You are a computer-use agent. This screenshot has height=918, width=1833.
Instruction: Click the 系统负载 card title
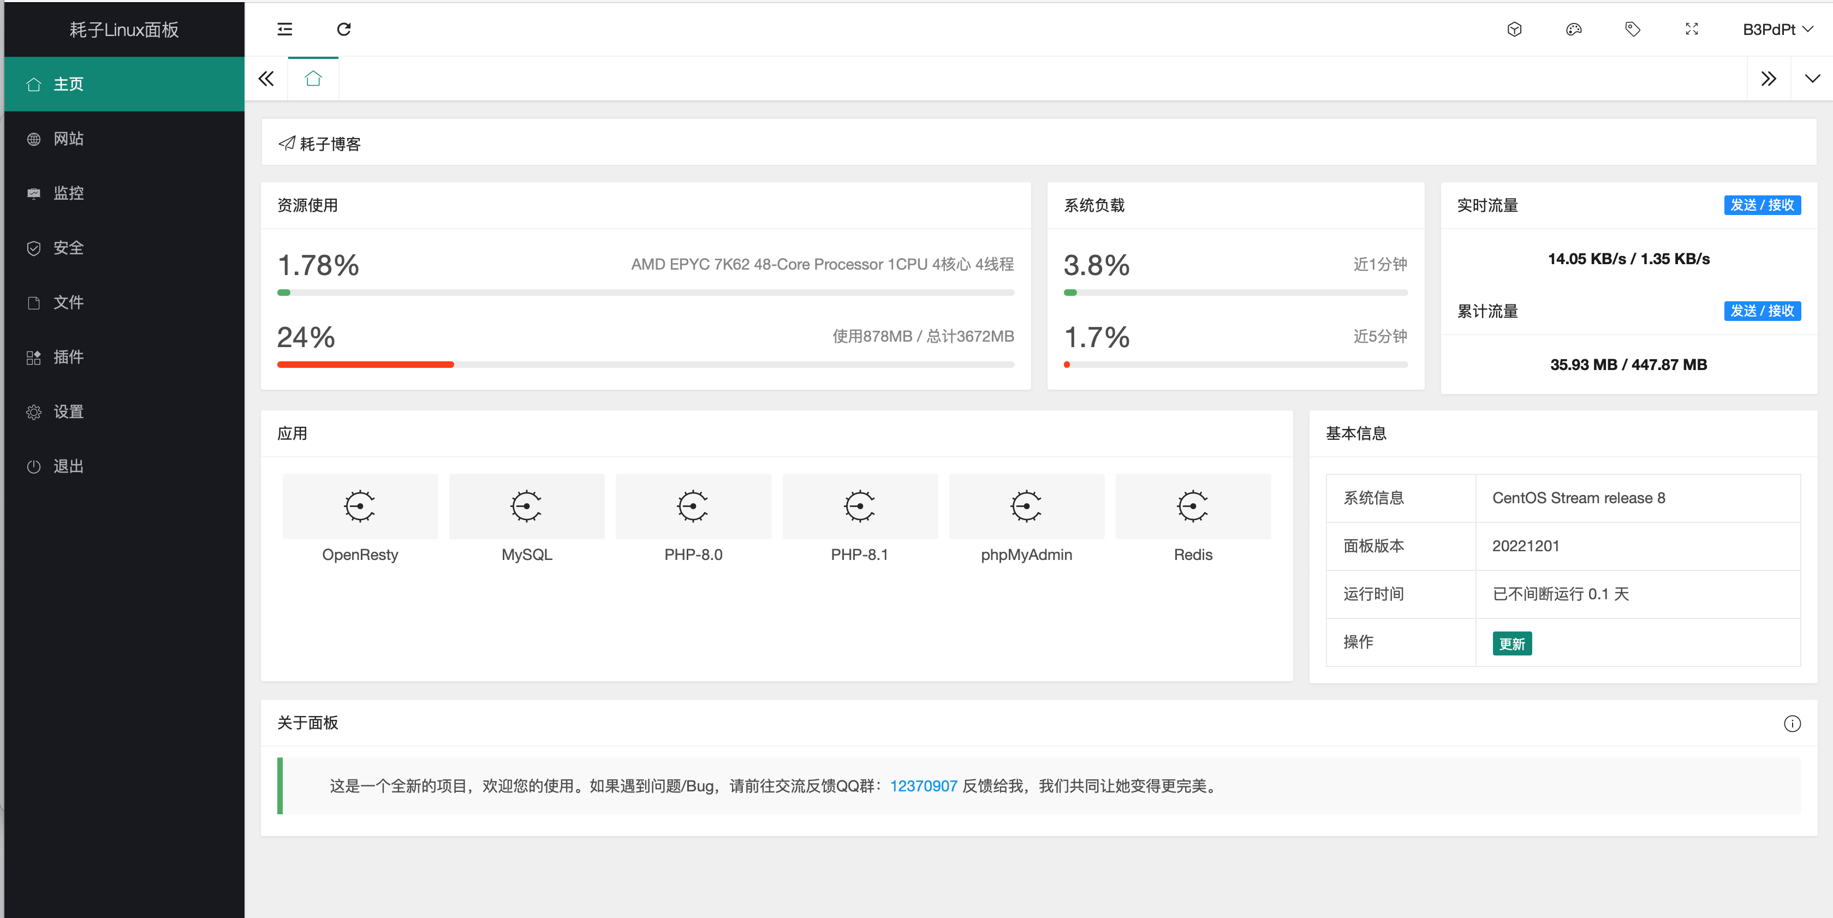click(1094, 205)
